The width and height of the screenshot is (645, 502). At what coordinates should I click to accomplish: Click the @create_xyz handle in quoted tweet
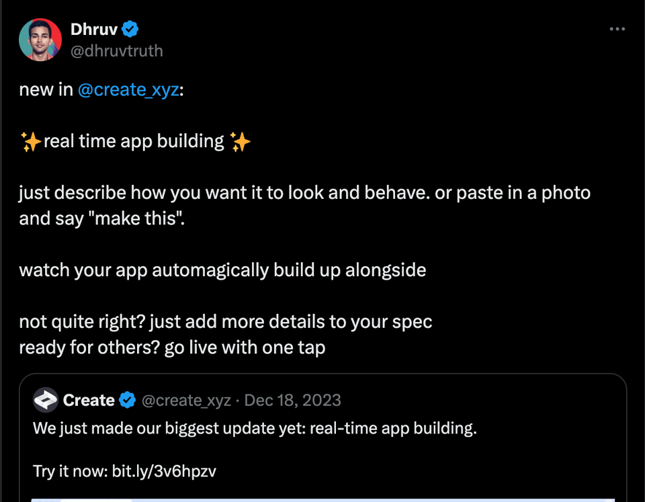point(186,400)
